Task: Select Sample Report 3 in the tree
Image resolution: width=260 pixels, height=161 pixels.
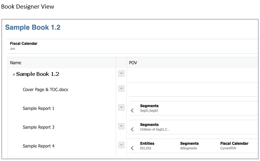Action: (x=38, y=127)
